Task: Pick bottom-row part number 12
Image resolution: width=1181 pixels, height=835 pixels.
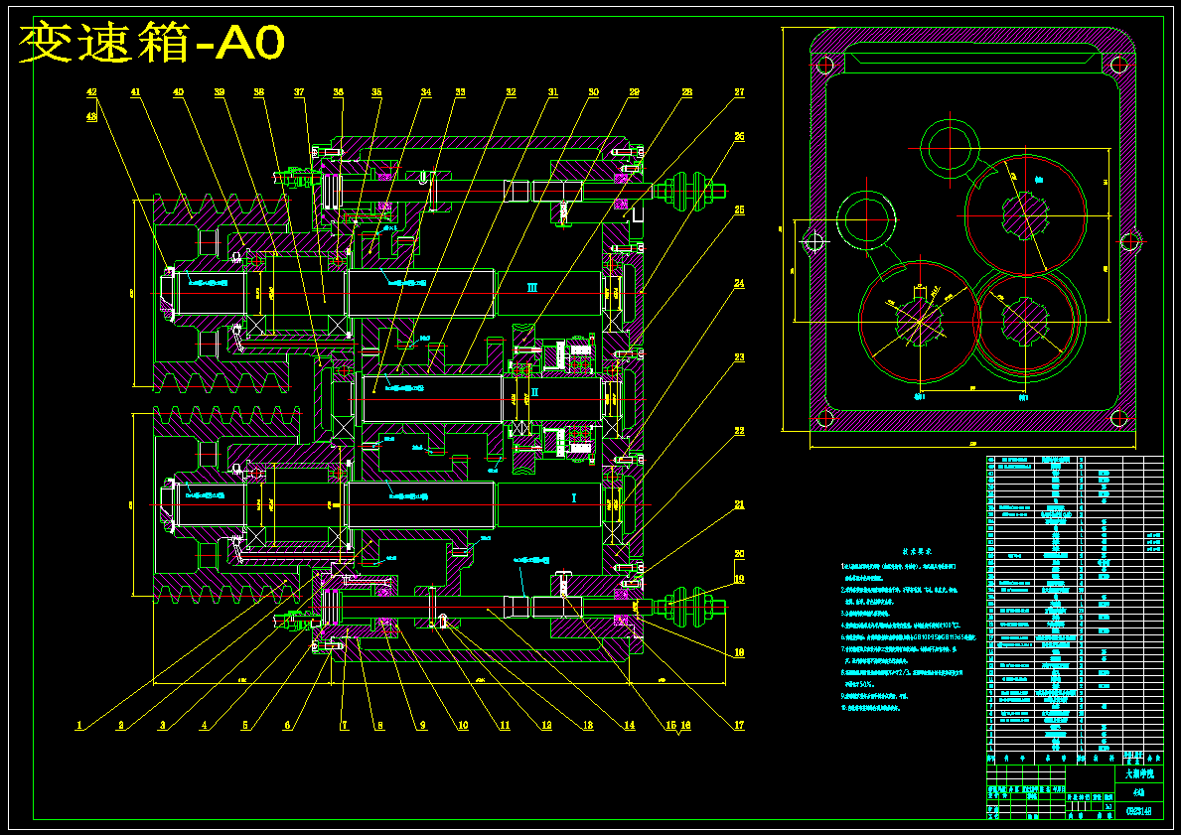Action: [546, 726]
